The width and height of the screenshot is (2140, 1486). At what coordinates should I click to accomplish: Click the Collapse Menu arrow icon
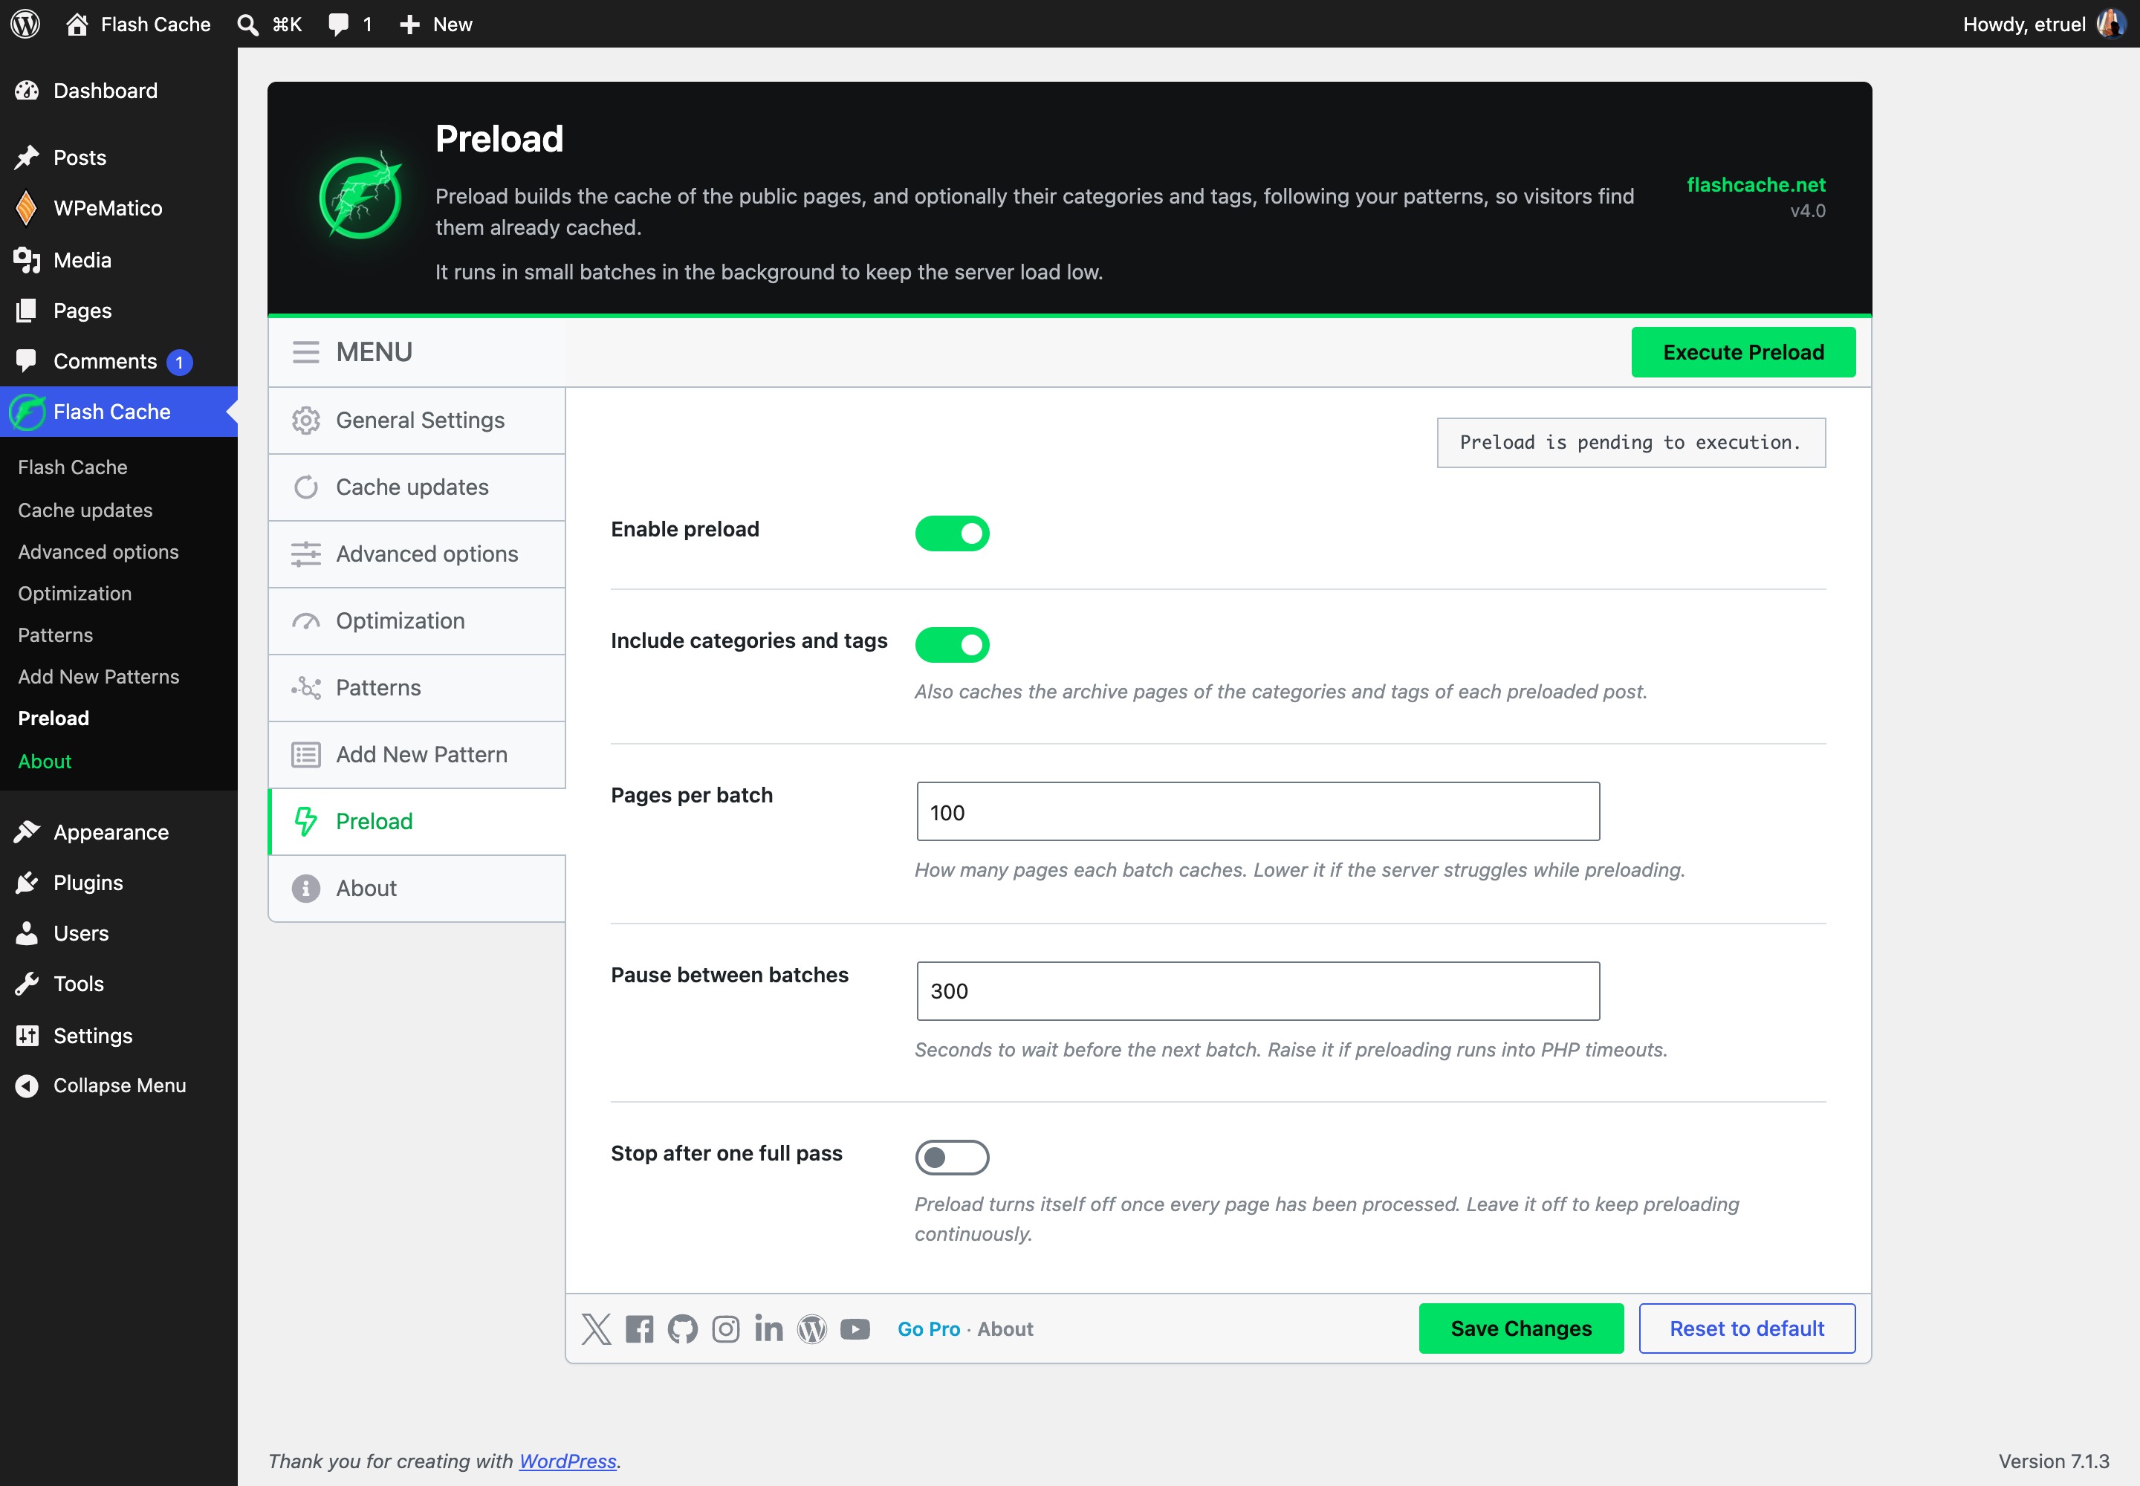[x=27, y=1086]
